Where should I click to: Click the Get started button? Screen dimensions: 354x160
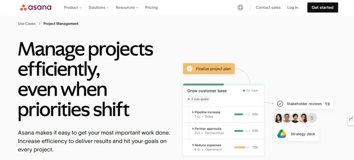pos(323,8)
